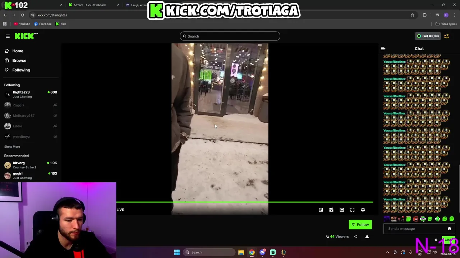Close the Stream - Kick Dashboard tab
Viewport: 460px width, 258px height.
point(119,5)
